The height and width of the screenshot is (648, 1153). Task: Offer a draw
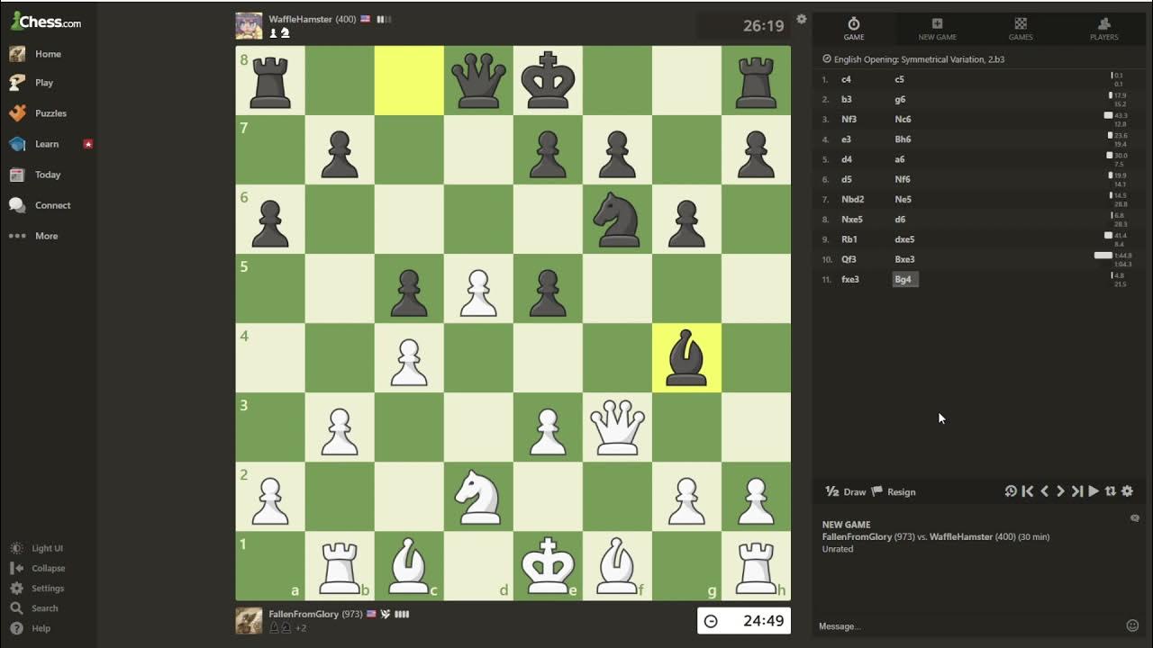pyautogui.click(x=846, y=491)
